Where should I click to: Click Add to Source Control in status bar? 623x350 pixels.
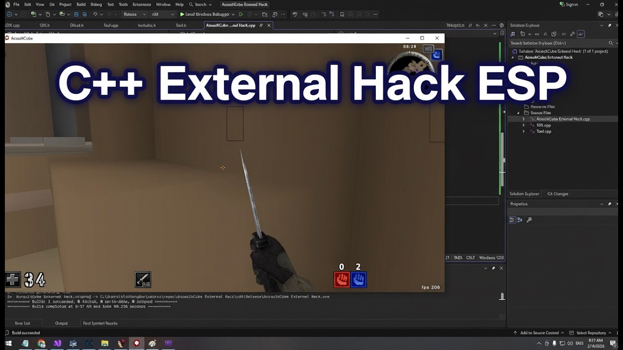pyautogui.click(x=539, y=333)
